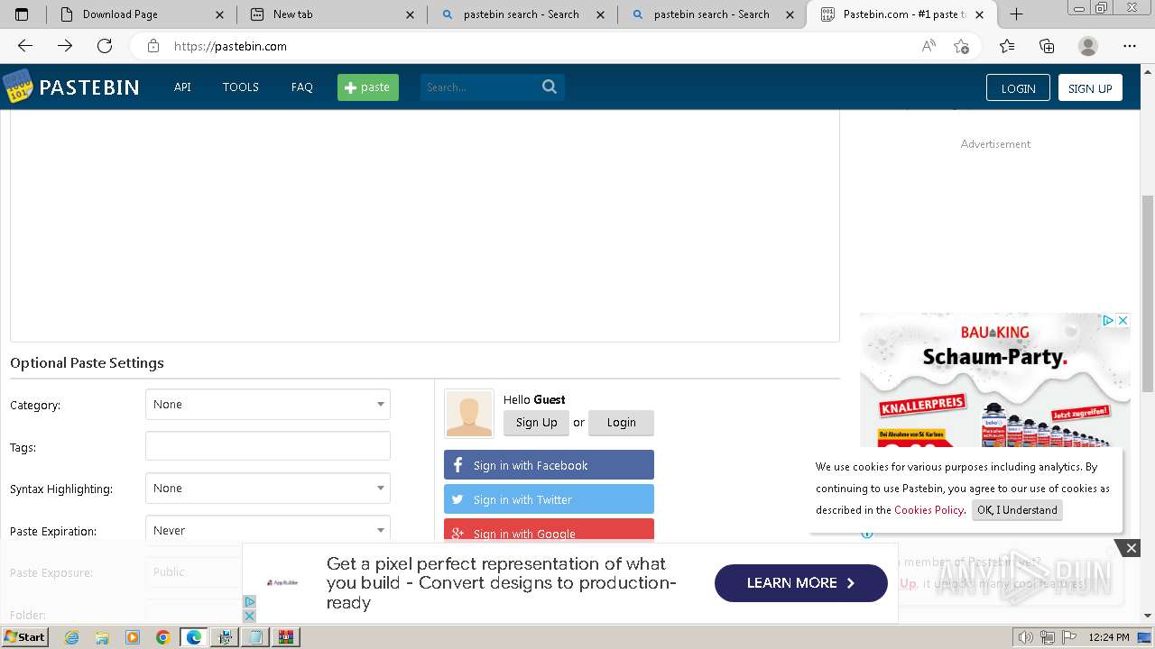The image size is (1155, 649).
Task: Click the search magnifier icon in header
Action: (550, 87)
